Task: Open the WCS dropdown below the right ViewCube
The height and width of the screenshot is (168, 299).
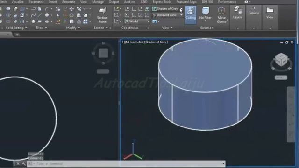Action: [281, 77]
